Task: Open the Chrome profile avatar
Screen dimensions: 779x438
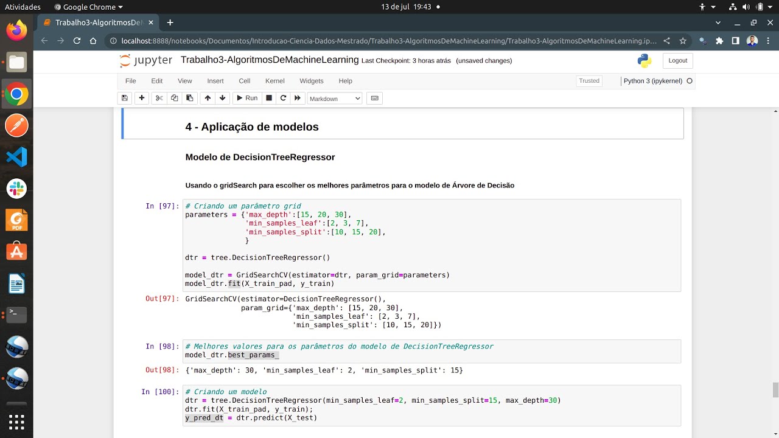Action: click(752, 41)
